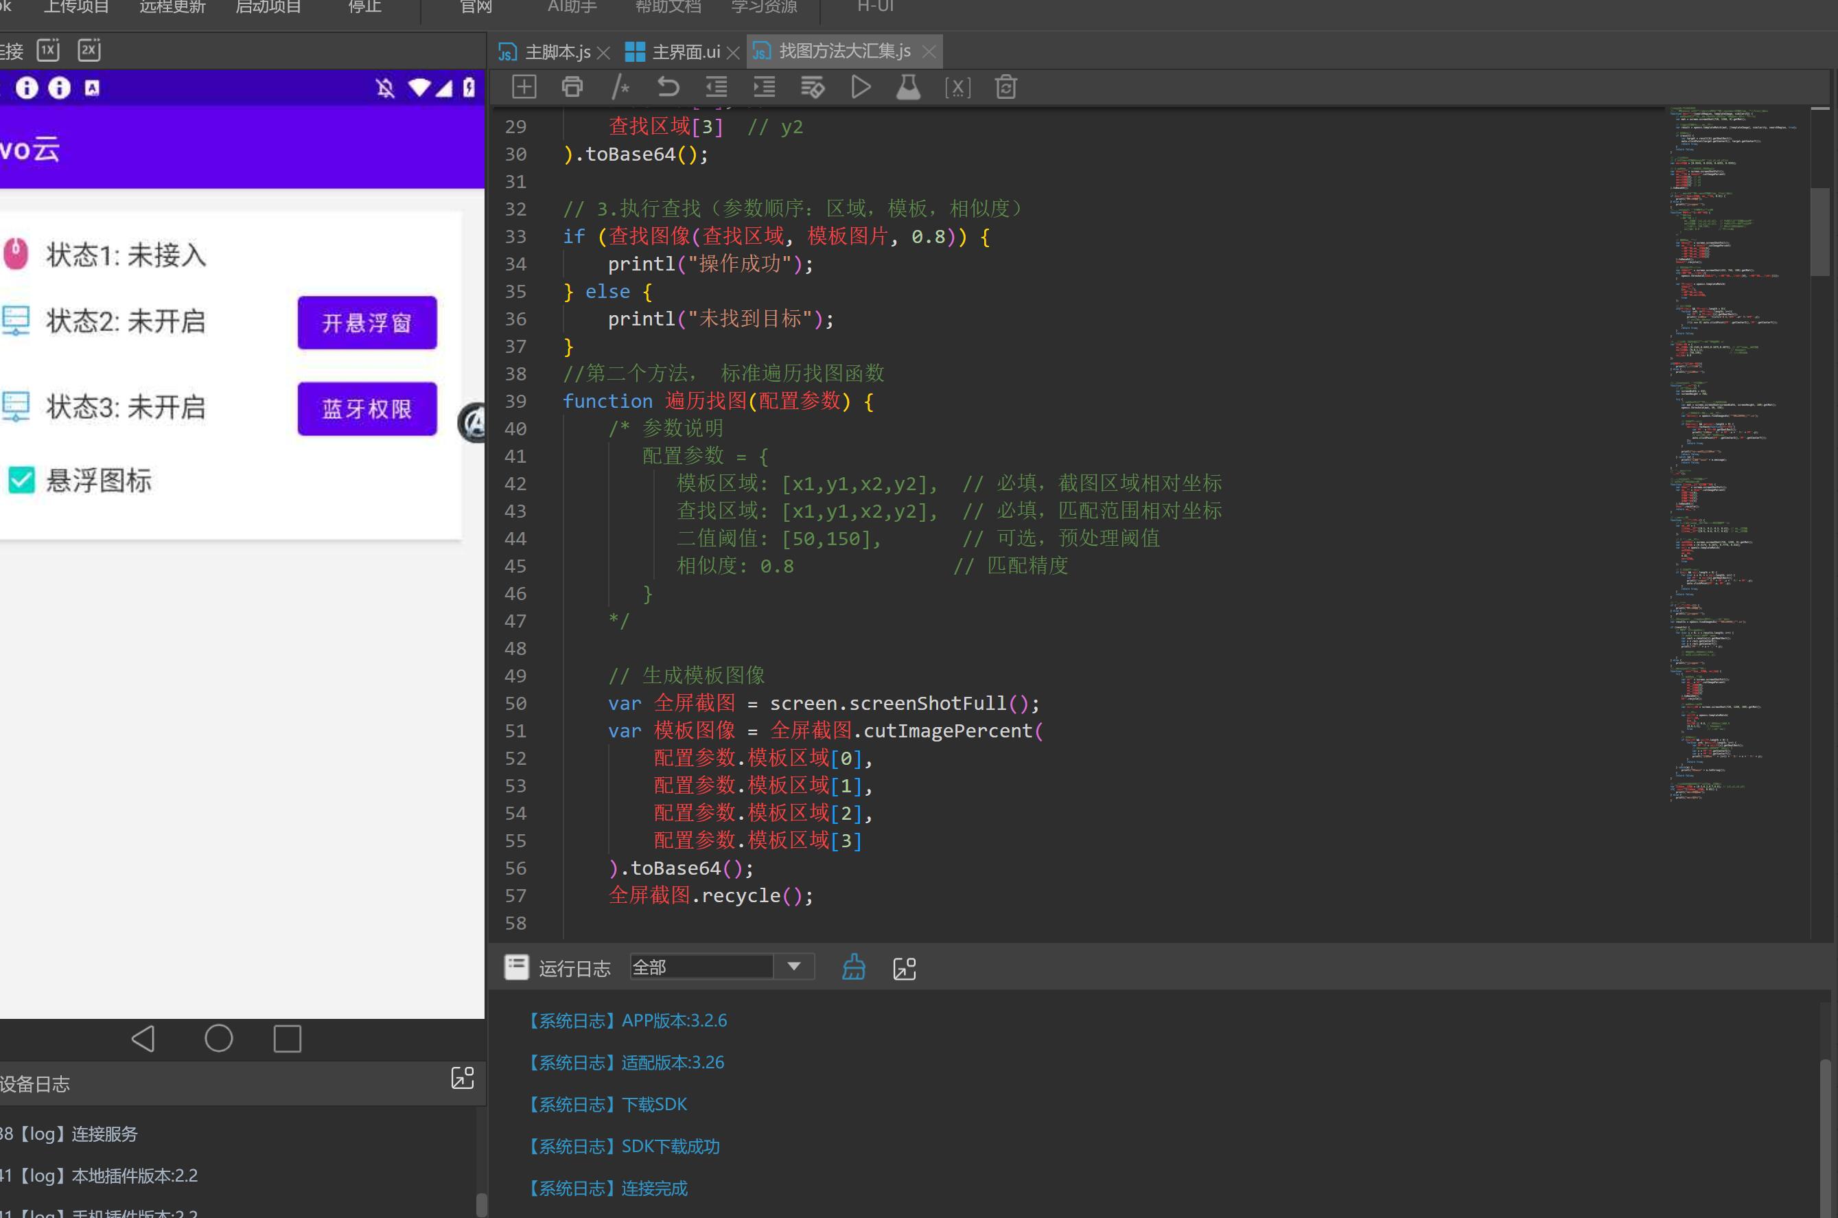Click the print icon in editor toolbar
1838x1218 pixels.
(x=572, y=87)
